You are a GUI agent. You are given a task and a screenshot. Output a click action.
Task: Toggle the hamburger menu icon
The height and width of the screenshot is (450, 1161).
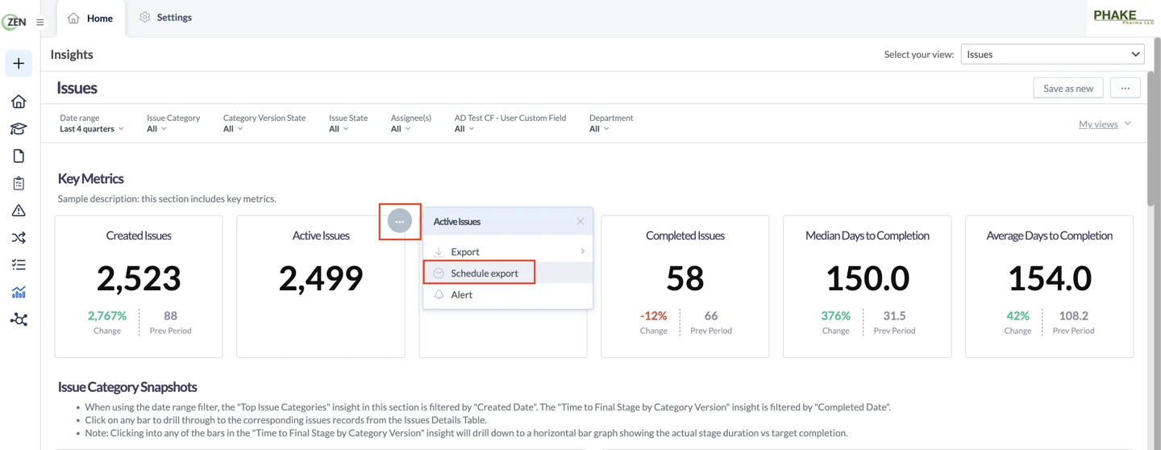40,23
